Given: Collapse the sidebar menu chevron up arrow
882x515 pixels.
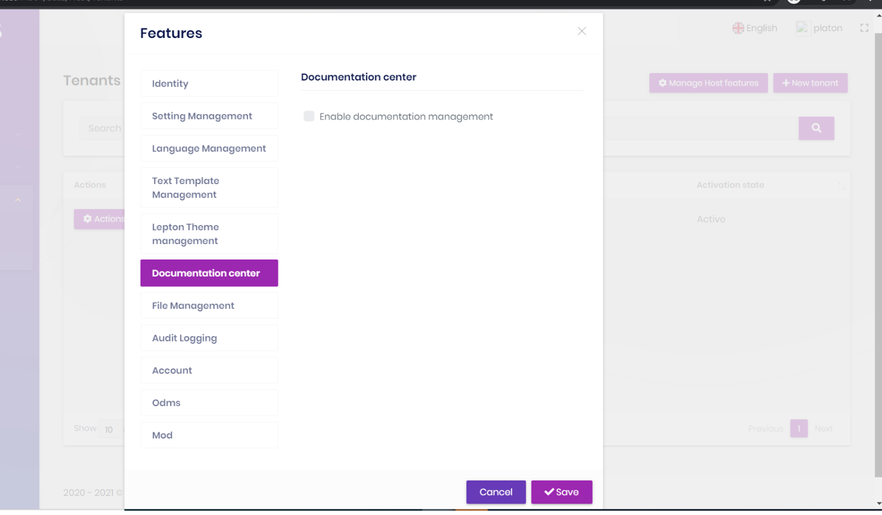Looking at the screenshot, I should click(18, 200).
